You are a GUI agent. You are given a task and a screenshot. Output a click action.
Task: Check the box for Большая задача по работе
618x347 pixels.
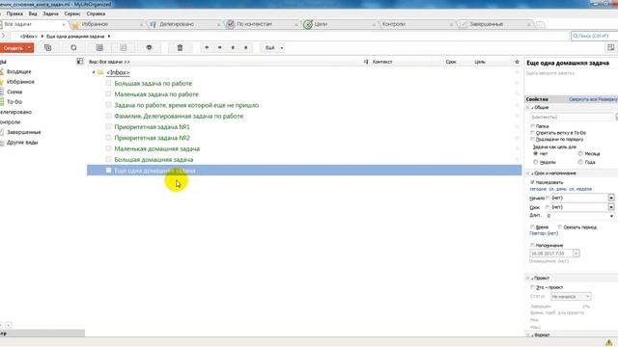[x=108, y=83]
